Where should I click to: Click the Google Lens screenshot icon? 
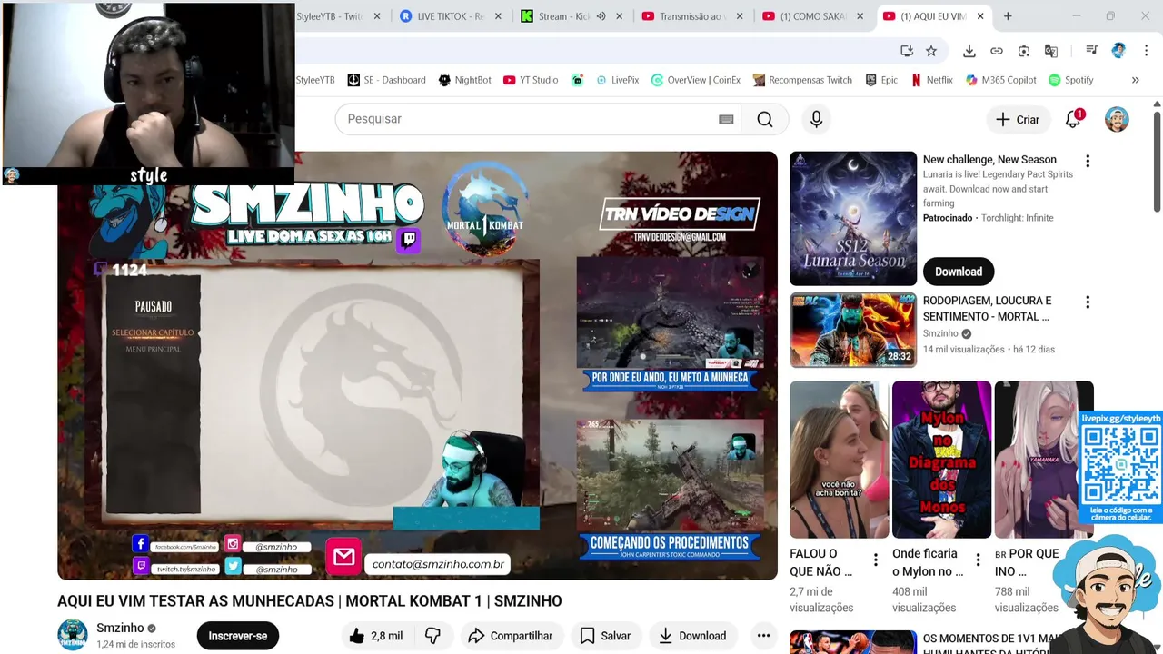click(x=1024, y=51)
